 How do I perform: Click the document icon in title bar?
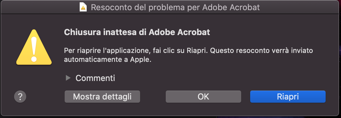[x=83, y=7]
